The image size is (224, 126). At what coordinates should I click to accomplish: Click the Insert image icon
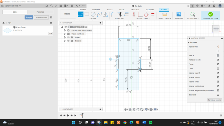point(178,14)
